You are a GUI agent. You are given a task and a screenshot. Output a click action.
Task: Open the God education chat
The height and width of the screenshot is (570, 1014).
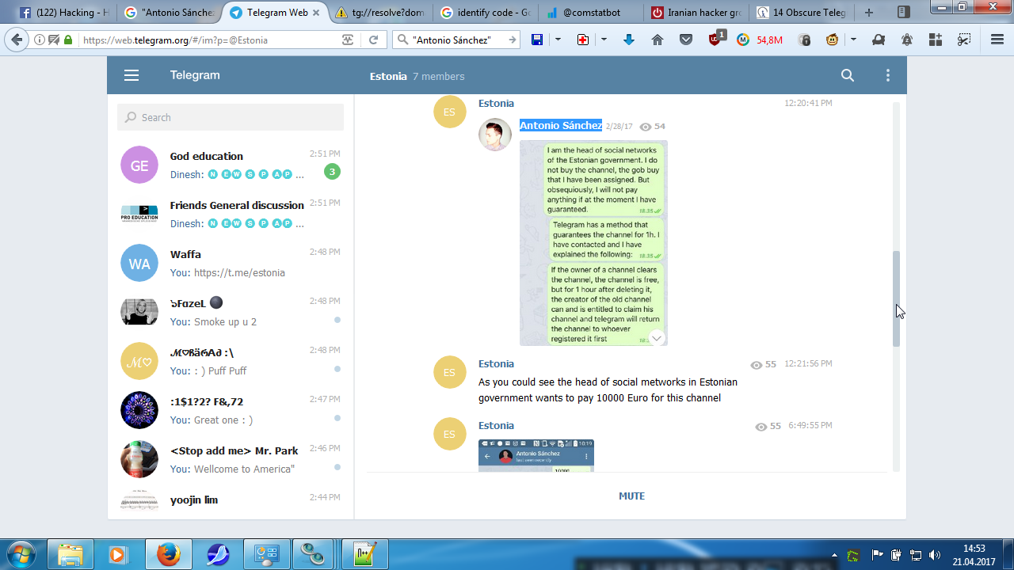[x=231, y=165]
